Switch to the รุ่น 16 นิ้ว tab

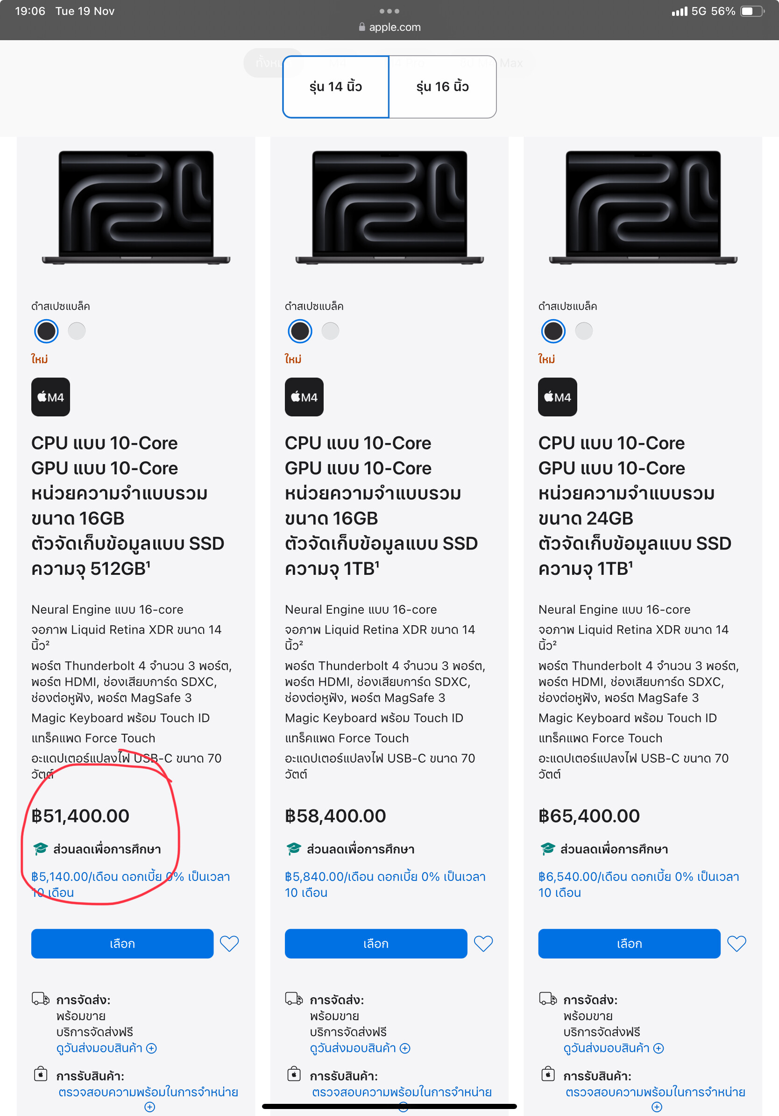pos(442,86)
